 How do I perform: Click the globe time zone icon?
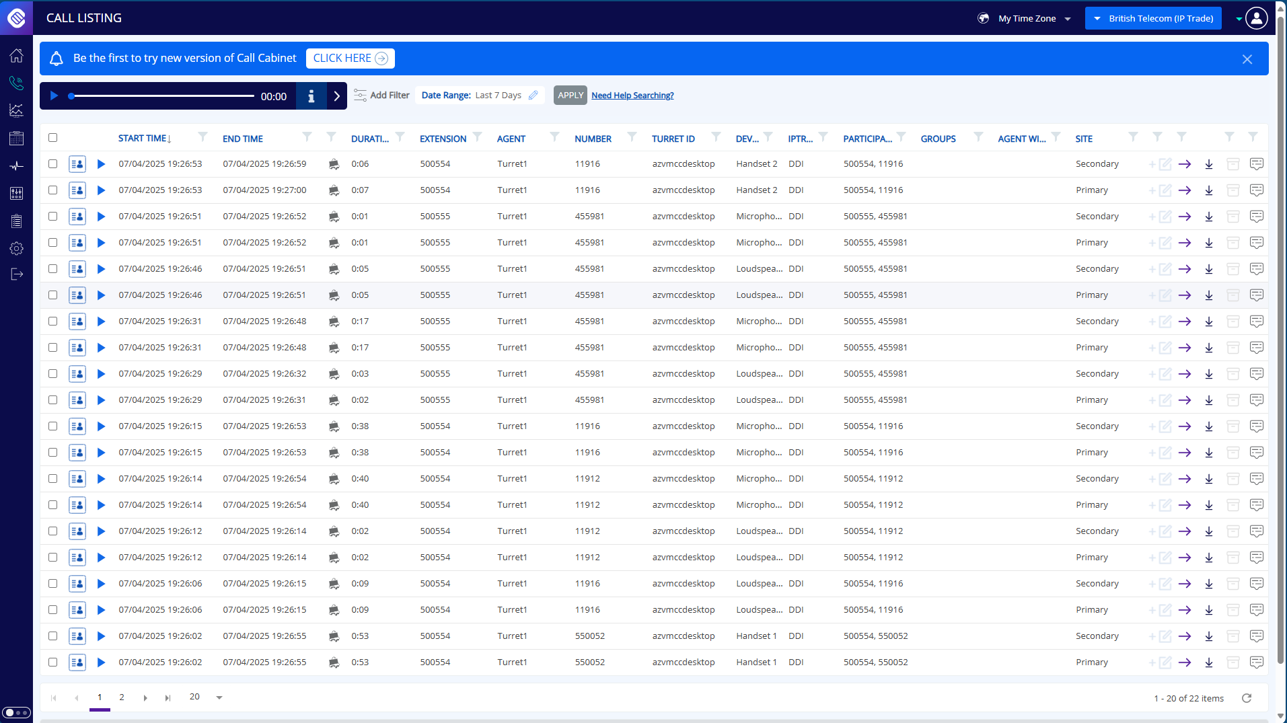(x=983, y=18)
